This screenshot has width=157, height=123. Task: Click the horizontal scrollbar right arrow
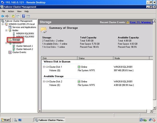pyautogui.click(x=151, y=111)
